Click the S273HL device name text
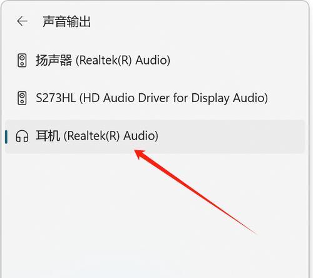 coord(56,98)
